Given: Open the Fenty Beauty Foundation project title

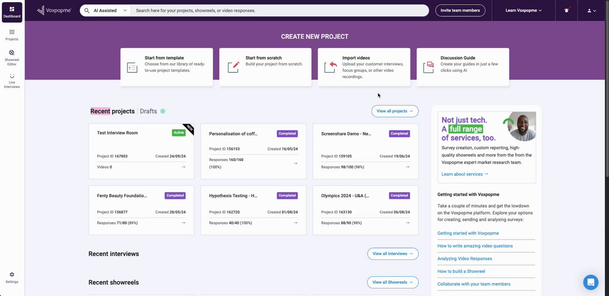Looking at the screenshot, I should (x=122, y=196).
